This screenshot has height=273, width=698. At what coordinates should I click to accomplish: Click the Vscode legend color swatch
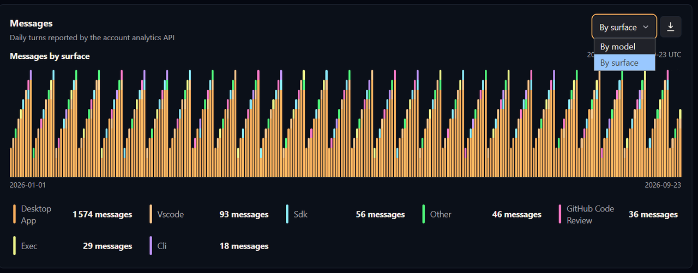point(151,214)
